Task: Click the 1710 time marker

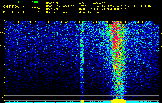Action: click(156, 22)
